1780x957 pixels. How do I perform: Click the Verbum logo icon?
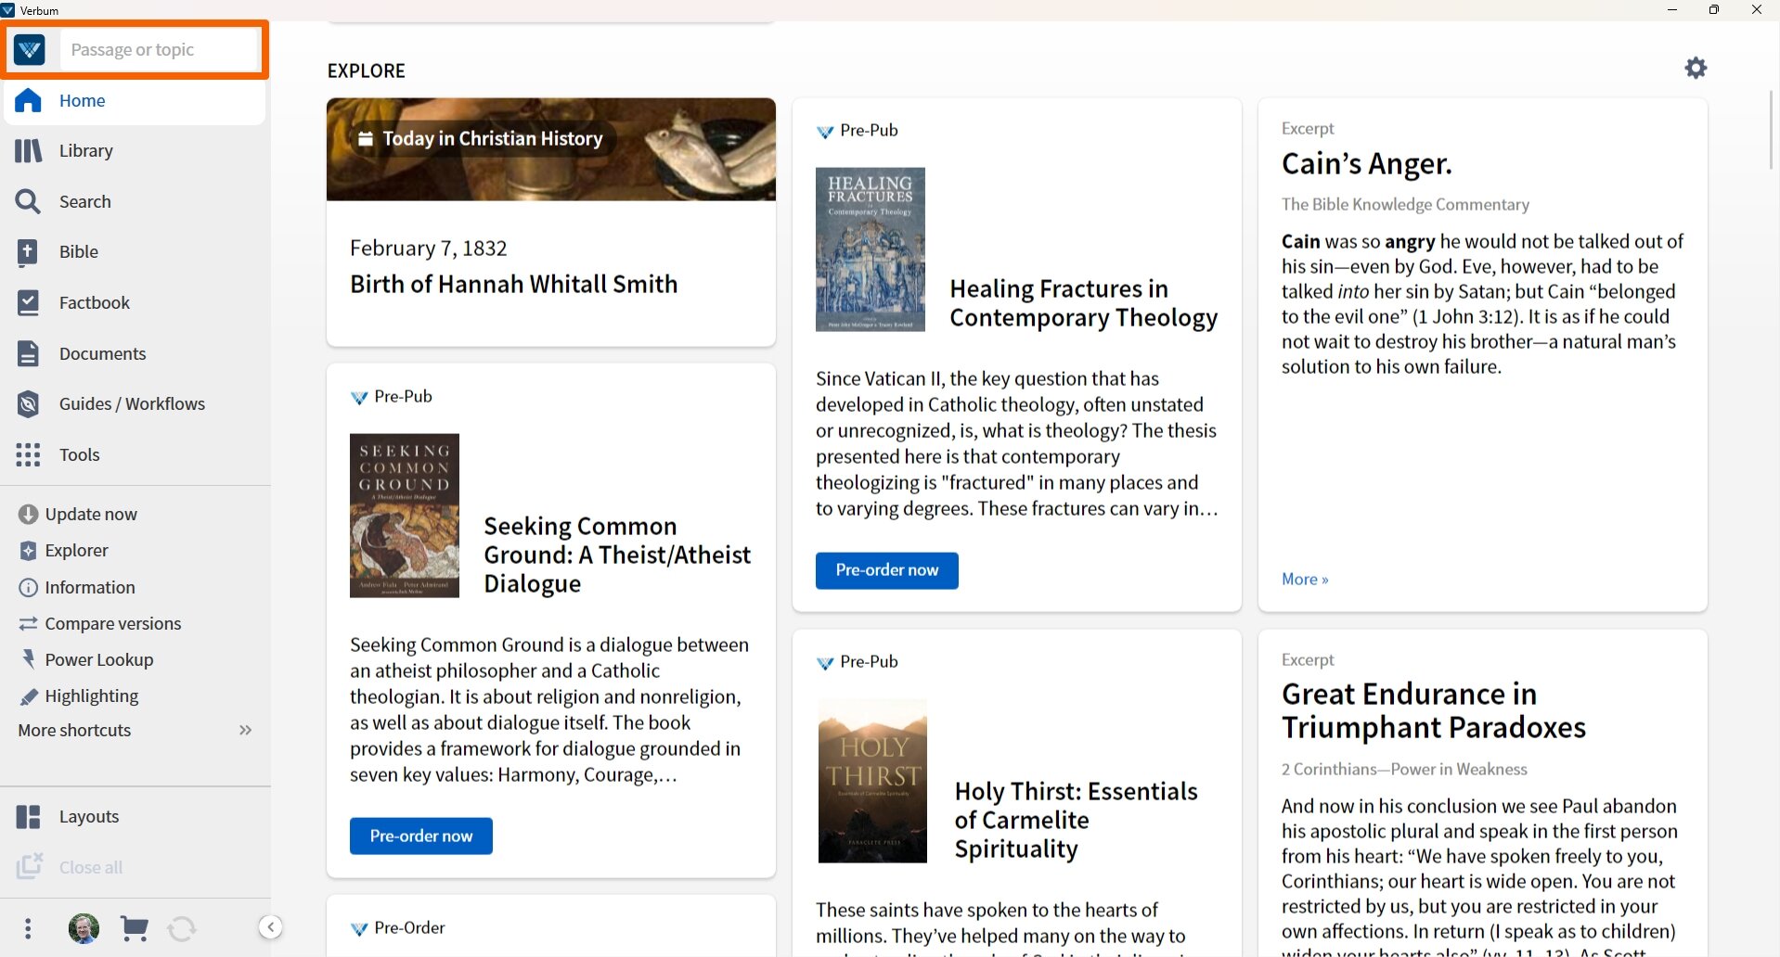point(30,50)
